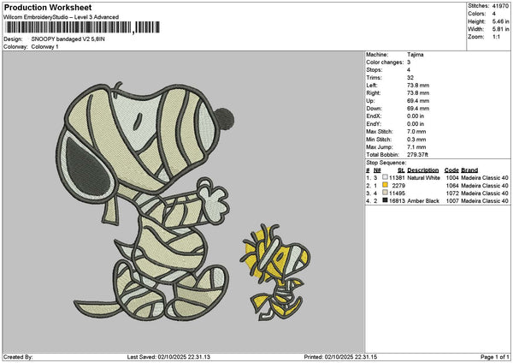Click the 'Brand' column header
513x363 pixels.
click(469, 170)
